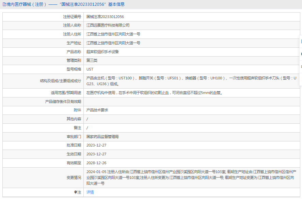Click the bullet icon beside 注 label
Viewport: 302px width, 199px height.
click(76, 192)
